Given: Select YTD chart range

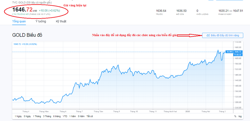Looking at the screenshot, I should point(65,116).
